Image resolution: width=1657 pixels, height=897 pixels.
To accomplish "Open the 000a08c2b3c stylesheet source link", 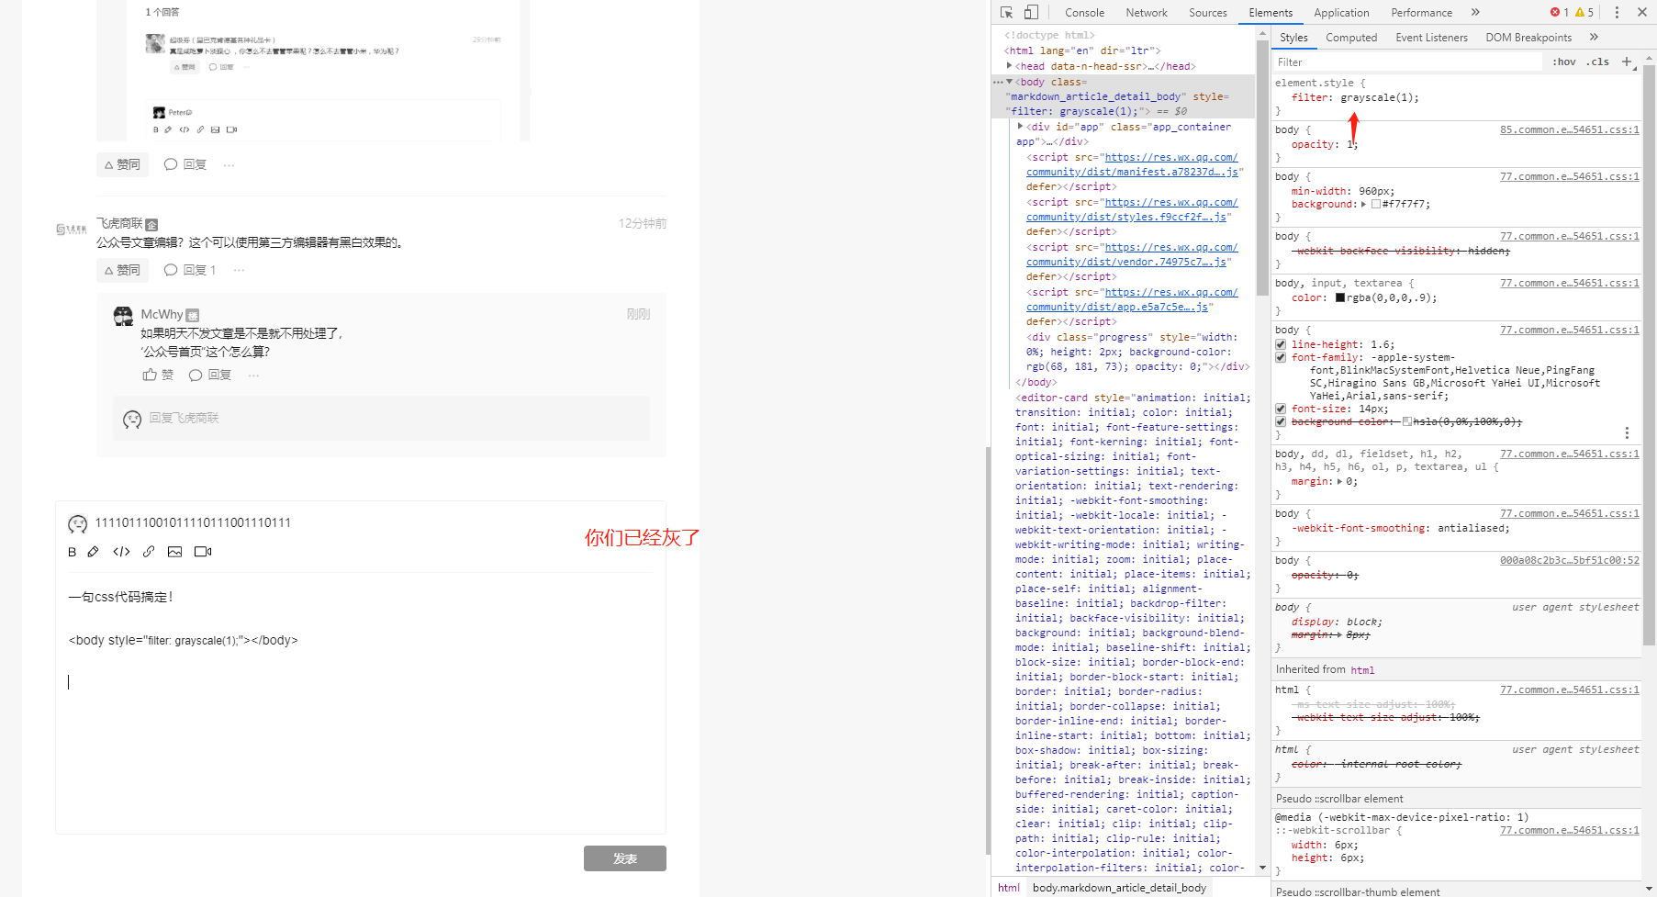I will 1570,560.
